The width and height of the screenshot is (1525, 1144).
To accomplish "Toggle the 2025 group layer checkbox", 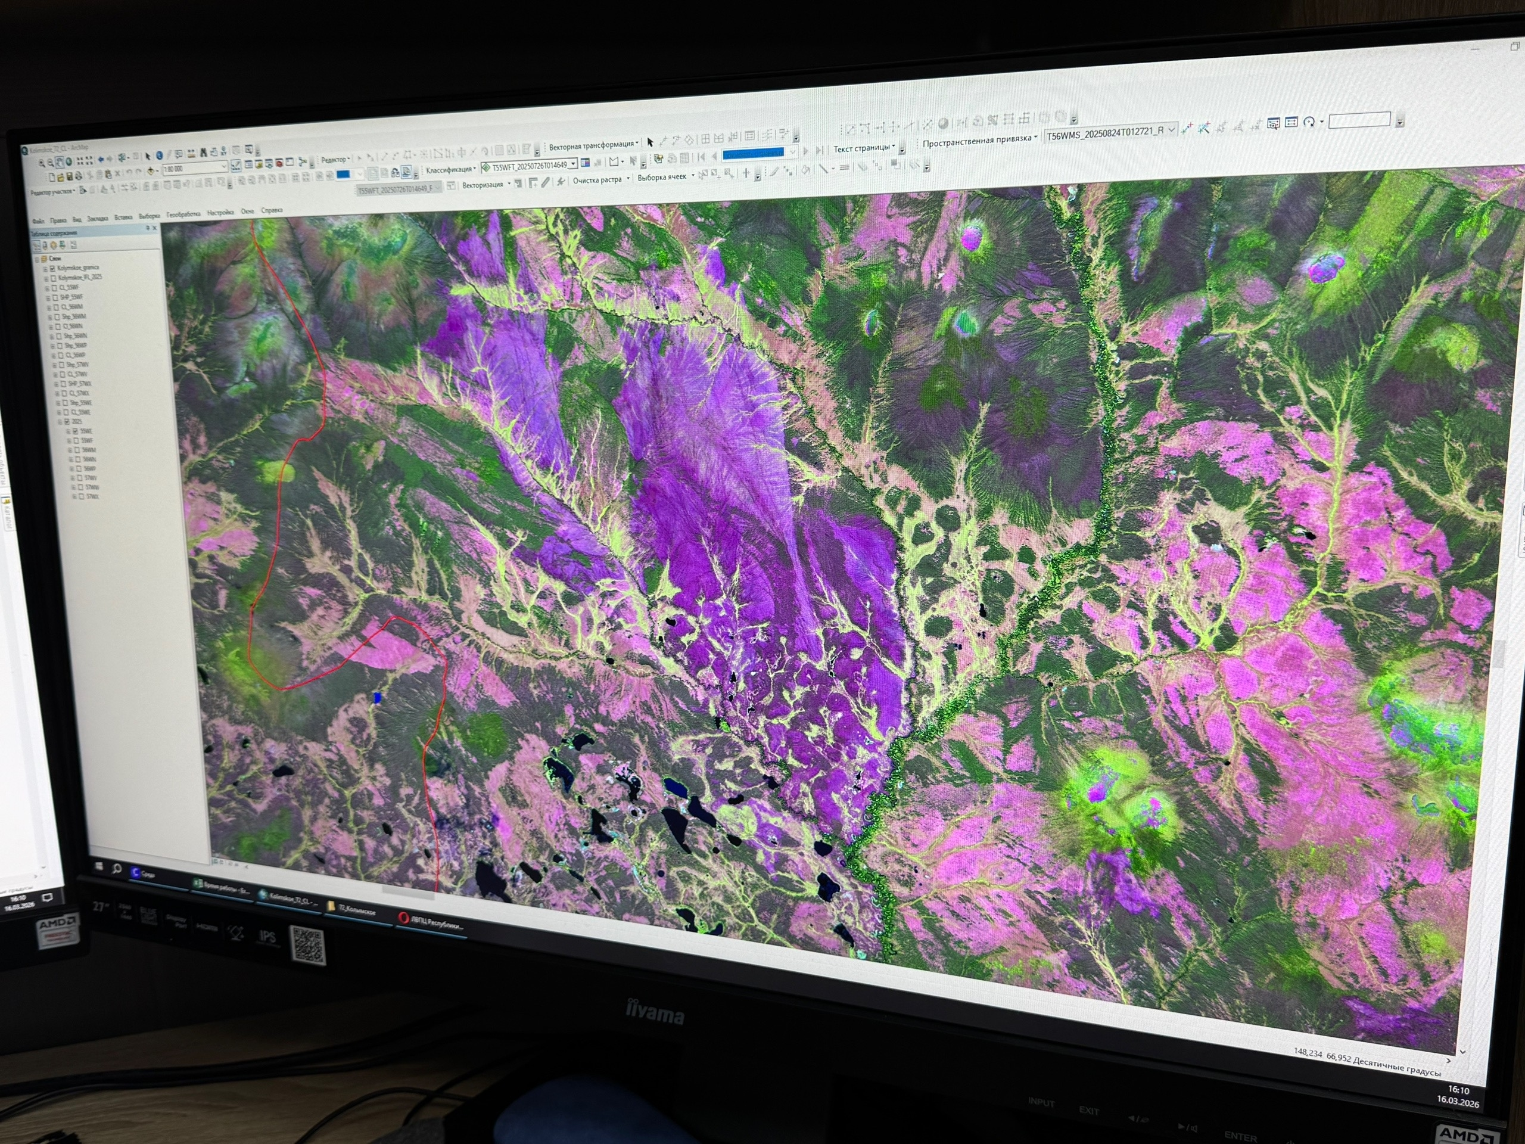I will pos(67,422).
